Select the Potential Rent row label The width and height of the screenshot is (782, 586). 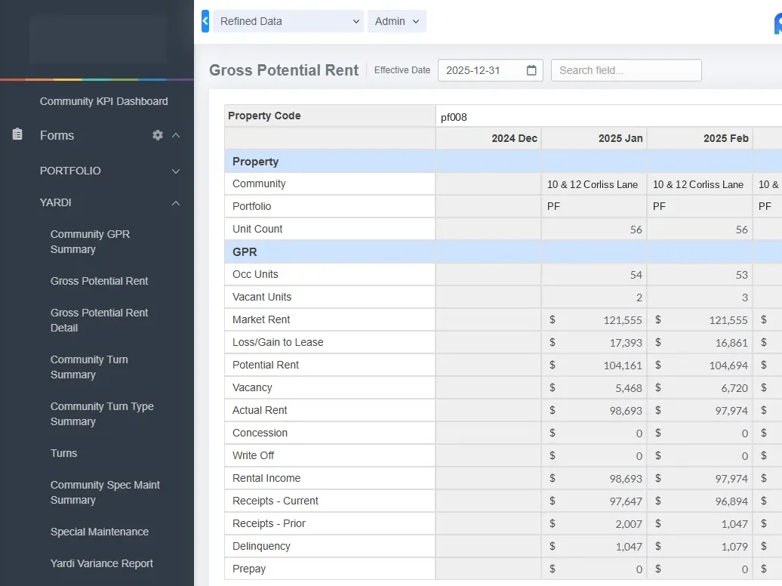(x=266, y=365)
